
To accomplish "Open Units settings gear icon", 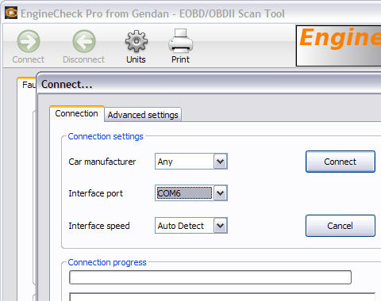I will coord(137,41).
